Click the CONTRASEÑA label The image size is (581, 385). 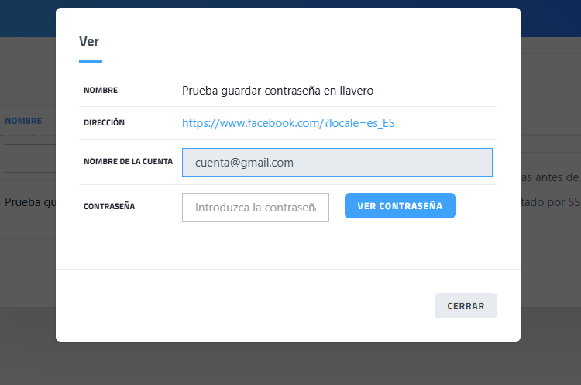coord(109,207)
